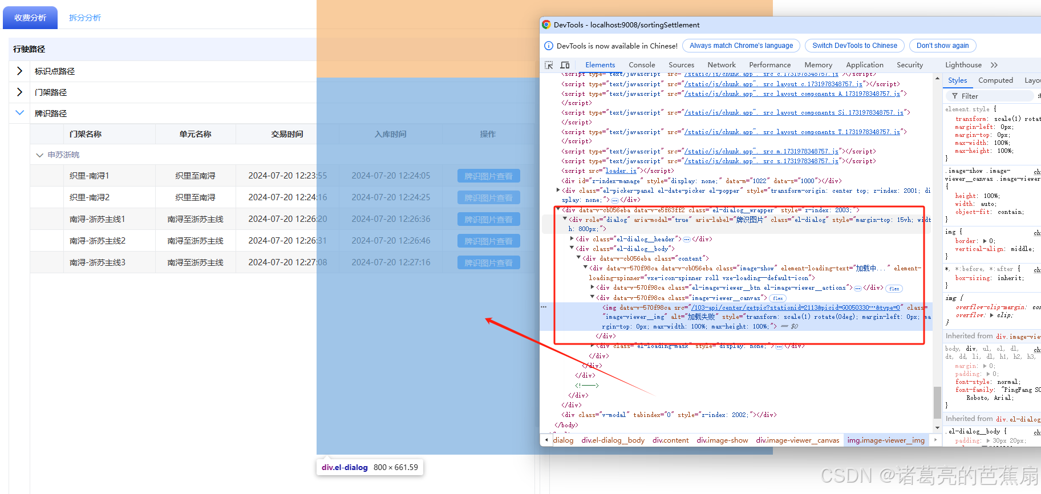Screen dimensions: 1041x494
Task: Click 牌识图片查看 for 南浔-浙苏主线2 row
Action: pos(488,241)
